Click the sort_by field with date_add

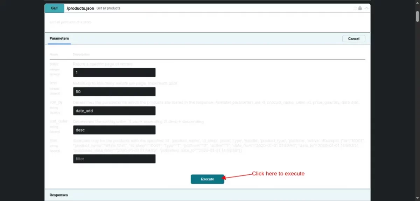tap(114, 111)
